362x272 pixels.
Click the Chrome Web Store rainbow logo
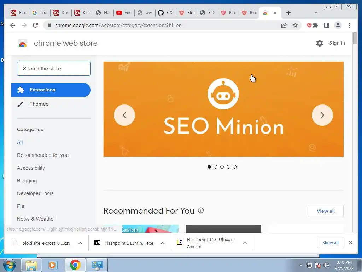point(22,43)
